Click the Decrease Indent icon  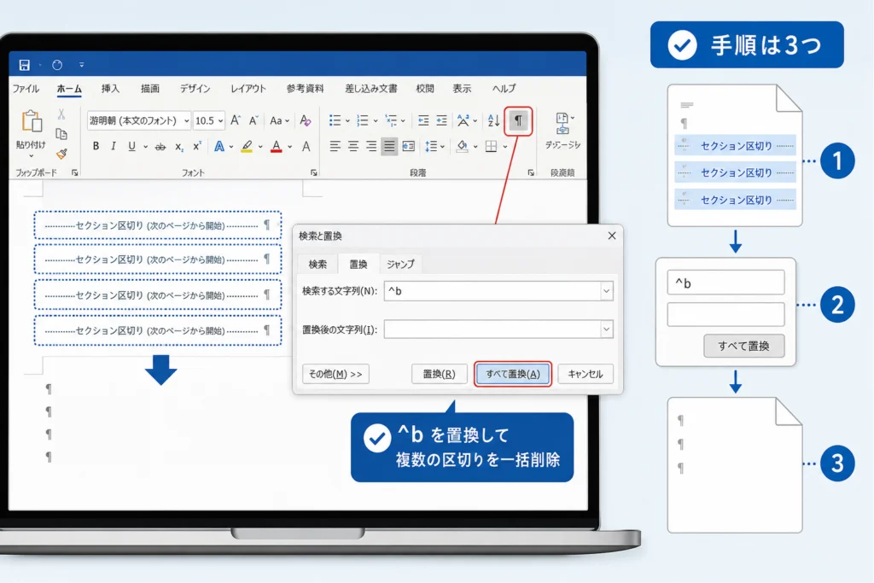point(423,120)
